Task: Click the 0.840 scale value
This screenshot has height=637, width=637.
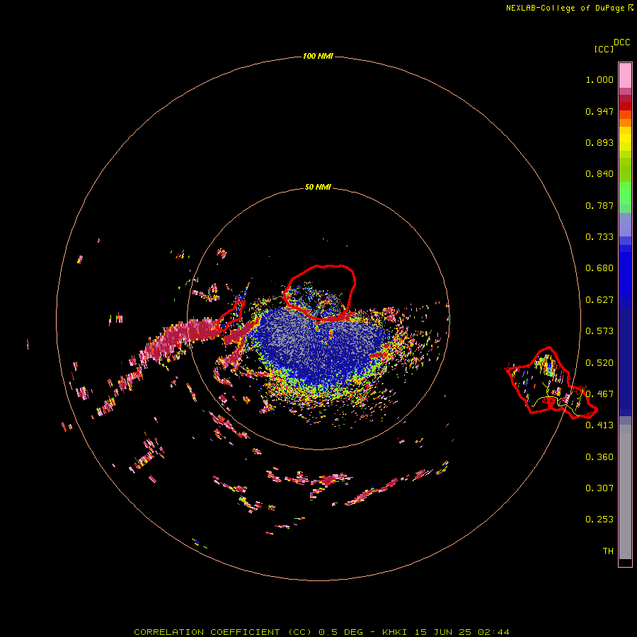Action: point(599,174)
